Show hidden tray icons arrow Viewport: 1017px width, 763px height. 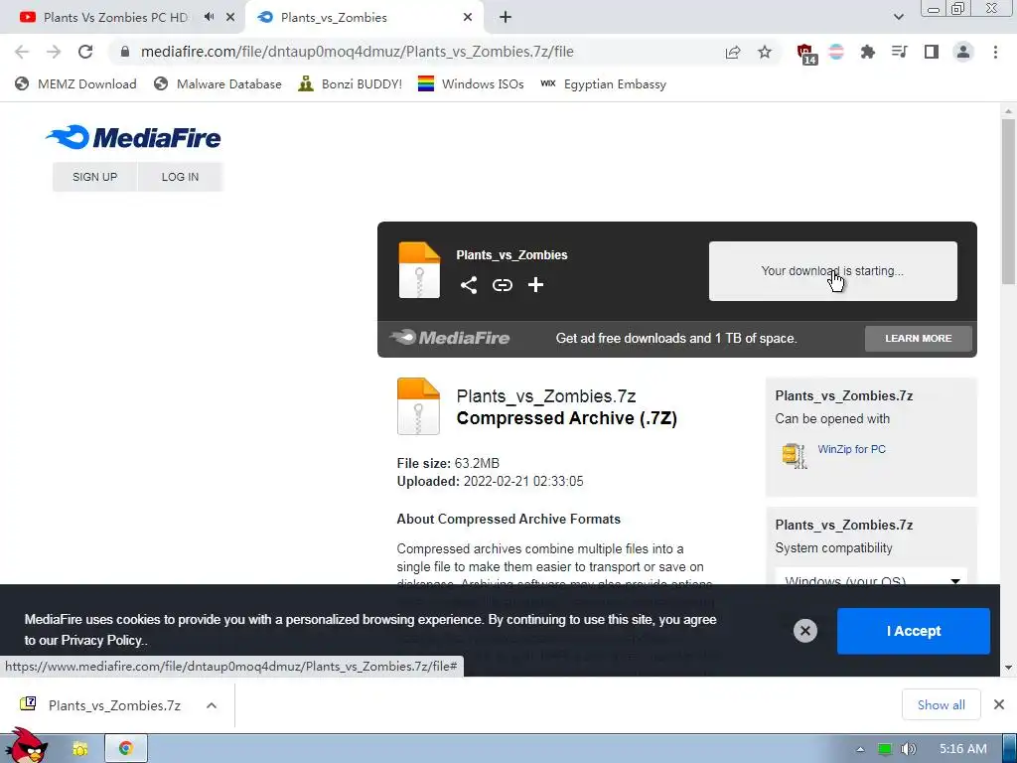click(861, 749)
